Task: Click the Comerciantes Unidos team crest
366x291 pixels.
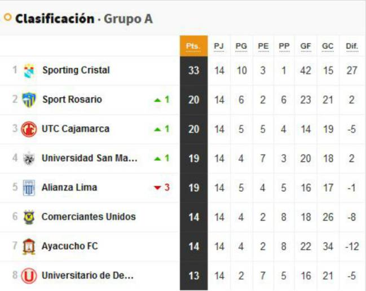Action: [x=29, y=217]
